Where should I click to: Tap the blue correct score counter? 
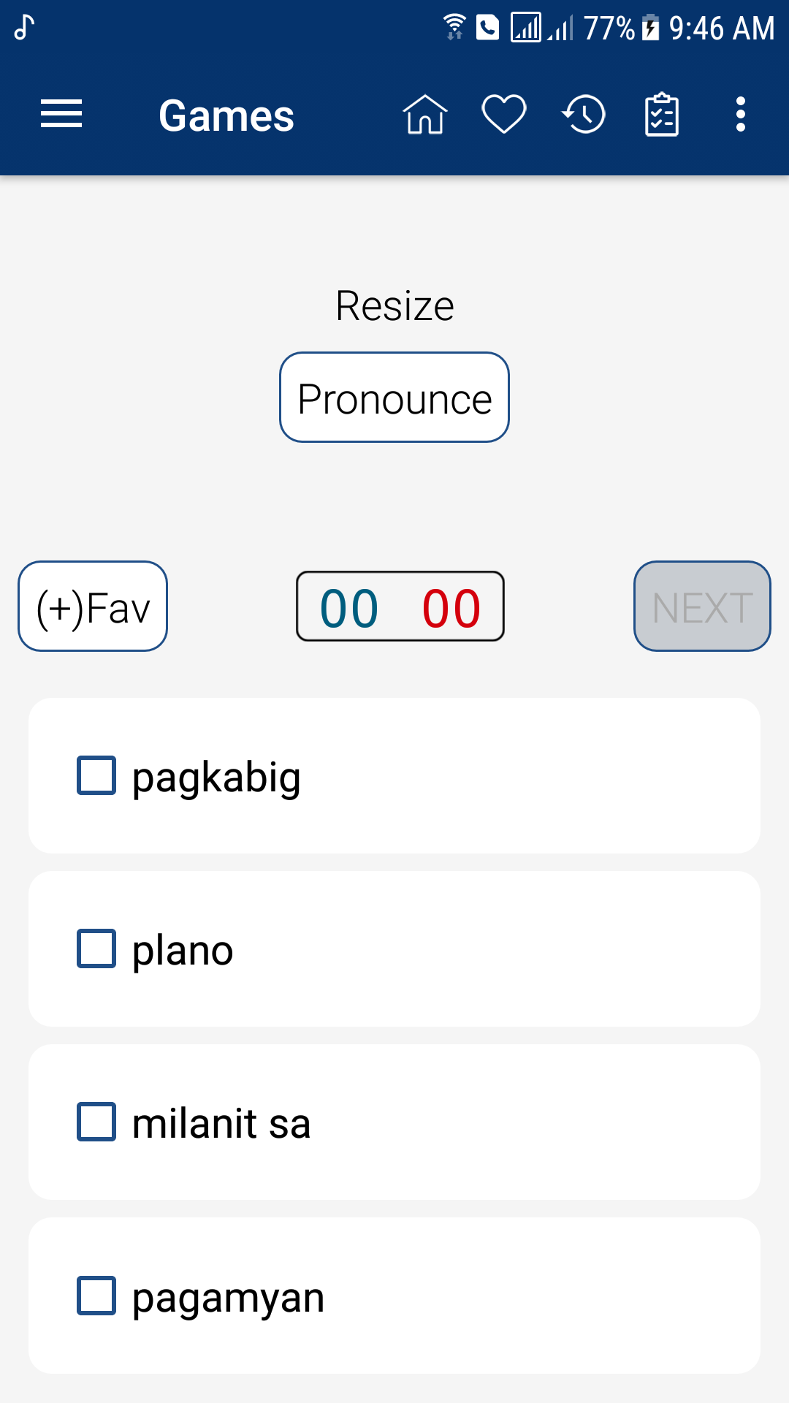point(349,608)
